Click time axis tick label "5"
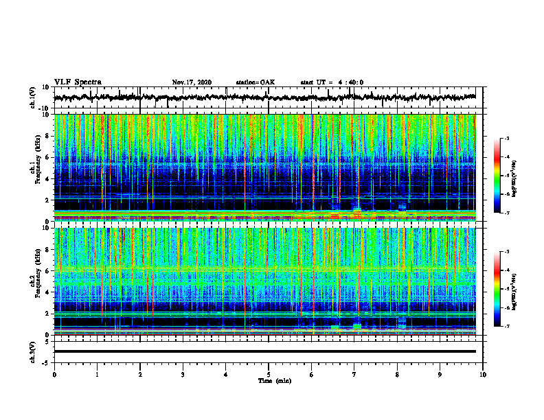 pyautogui.click(x=269, y=375)
